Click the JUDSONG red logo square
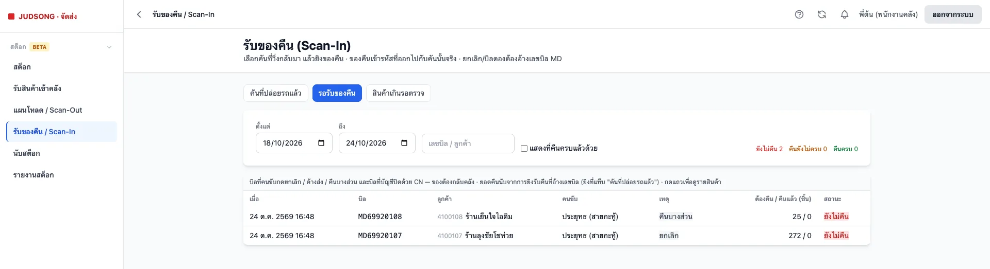The height and width of the screenshot is (269, 990). tap(11, 16)
